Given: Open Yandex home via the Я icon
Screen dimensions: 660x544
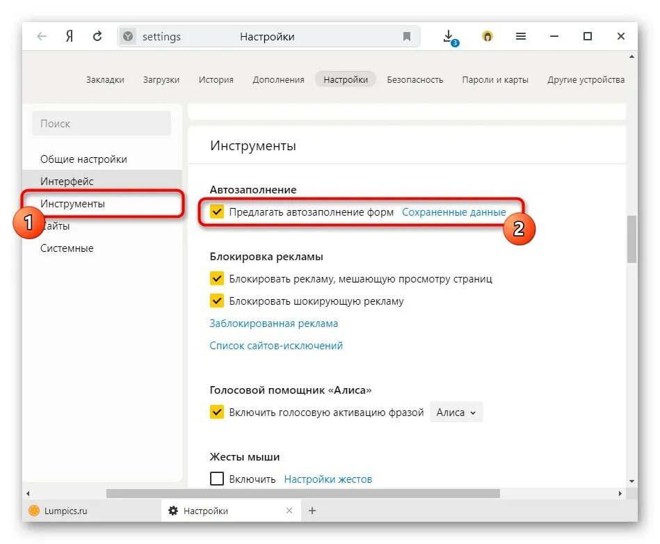Looking at the screenshot, I should (x=70, y=37).
